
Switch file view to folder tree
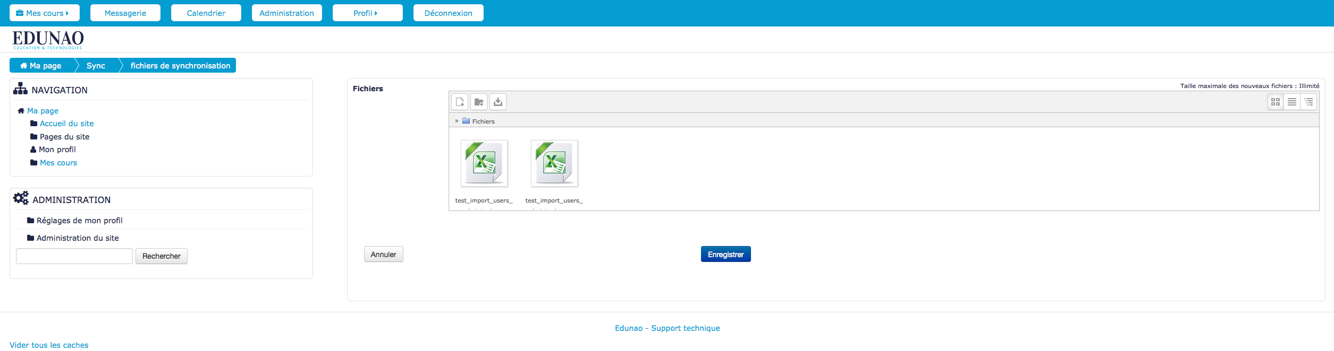tap(1308, 102)
